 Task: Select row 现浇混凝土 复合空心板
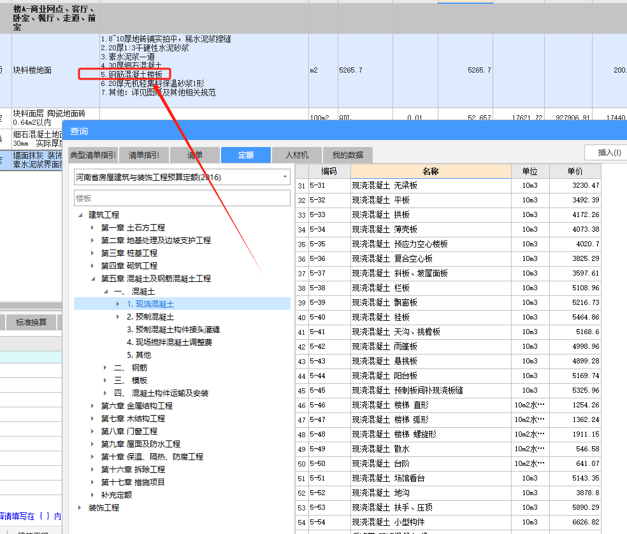pyautogui.click(x=448, y=259)
